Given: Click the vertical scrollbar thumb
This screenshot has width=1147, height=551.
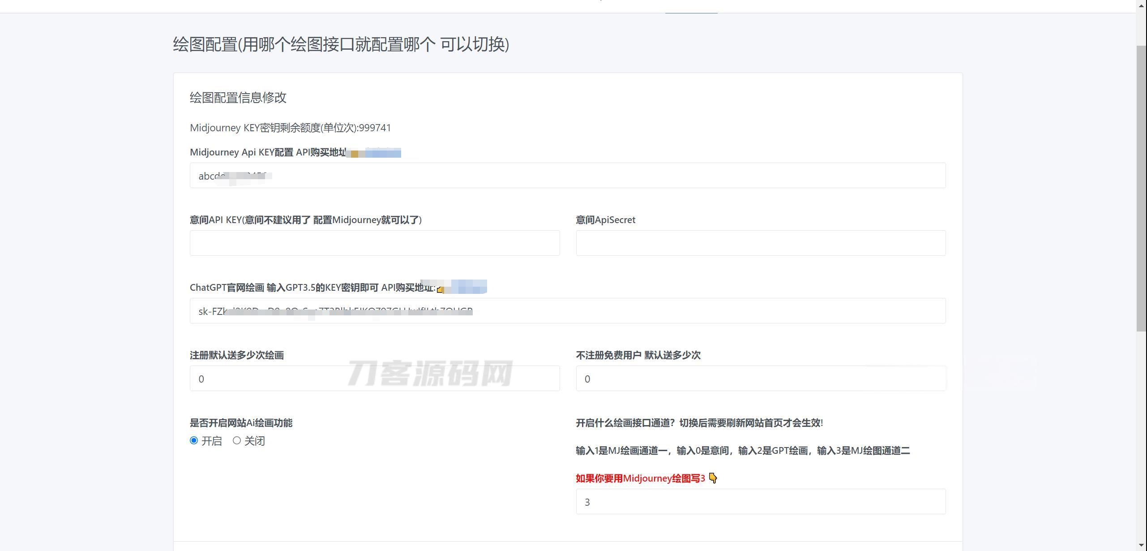Looking at the screenshot, I should 1141,188.
